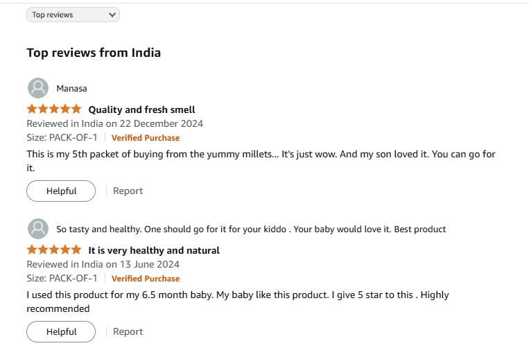Click the "Top reviews from India" heading
This screenshot has height=357, width=529.
click(x=94, y=53)
